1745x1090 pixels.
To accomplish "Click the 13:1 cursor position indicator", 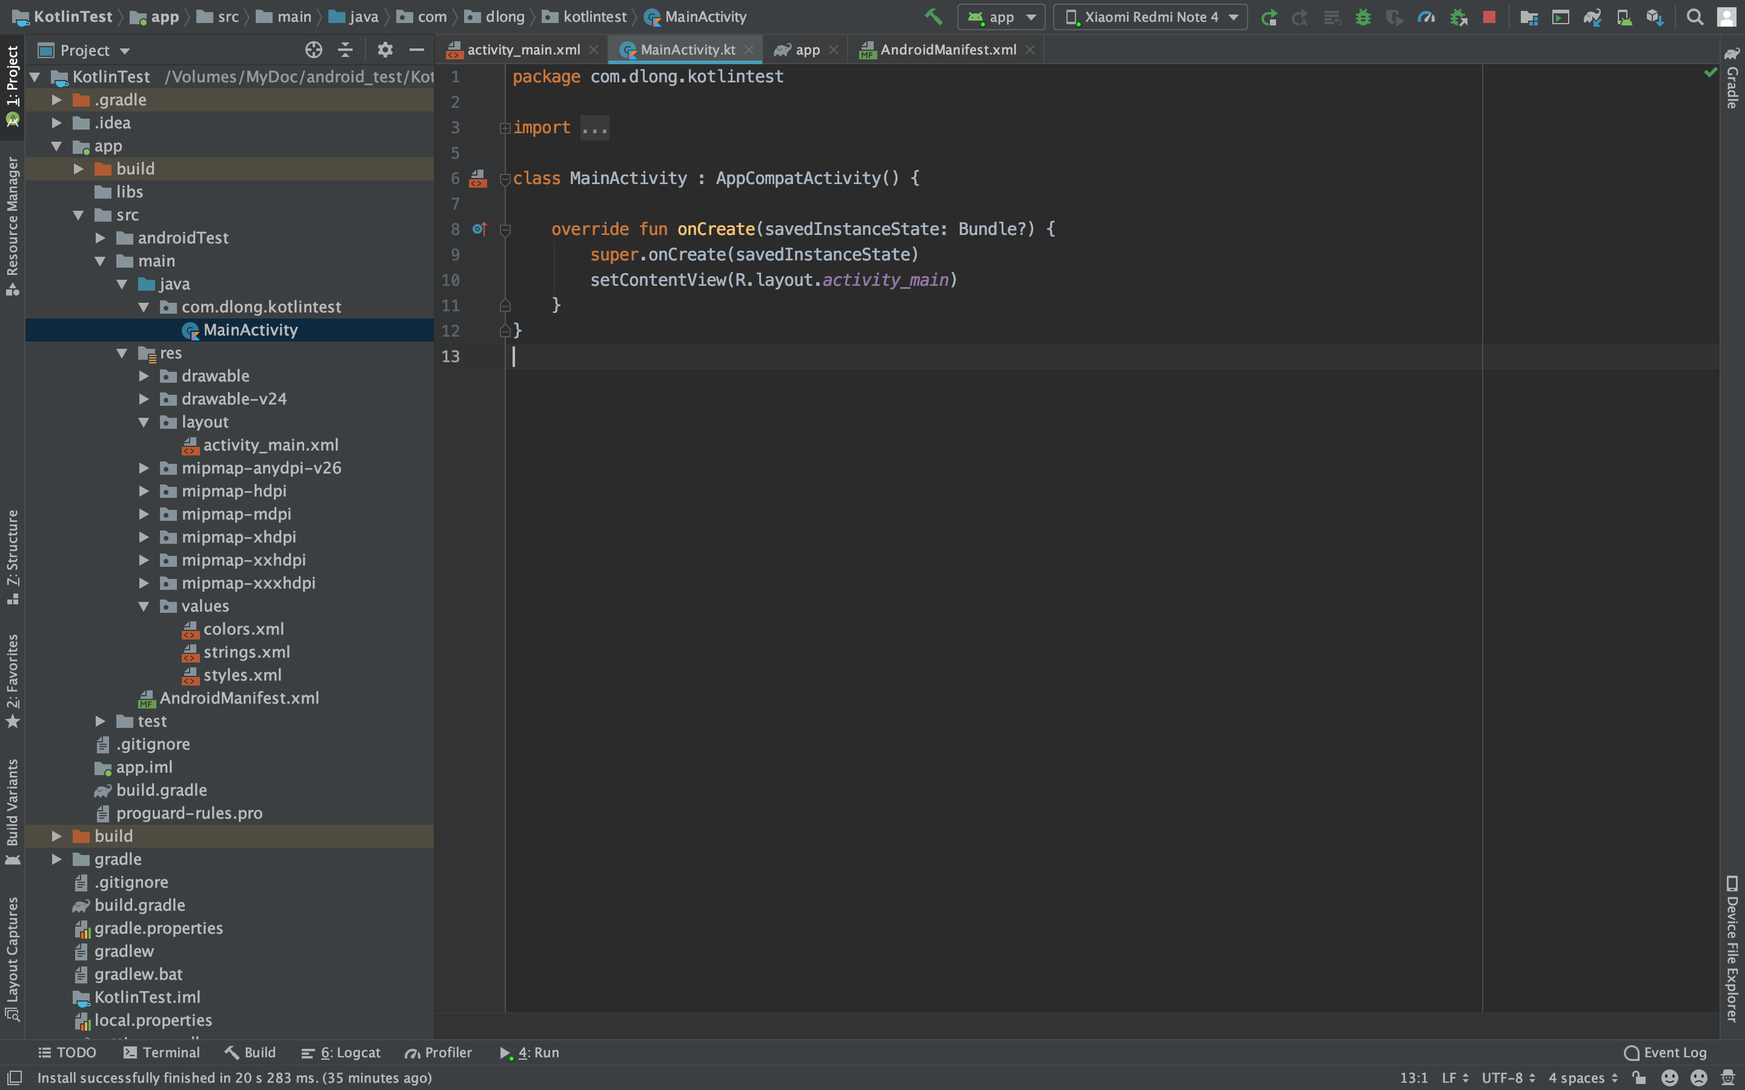I will (x=1414, y=1078).
